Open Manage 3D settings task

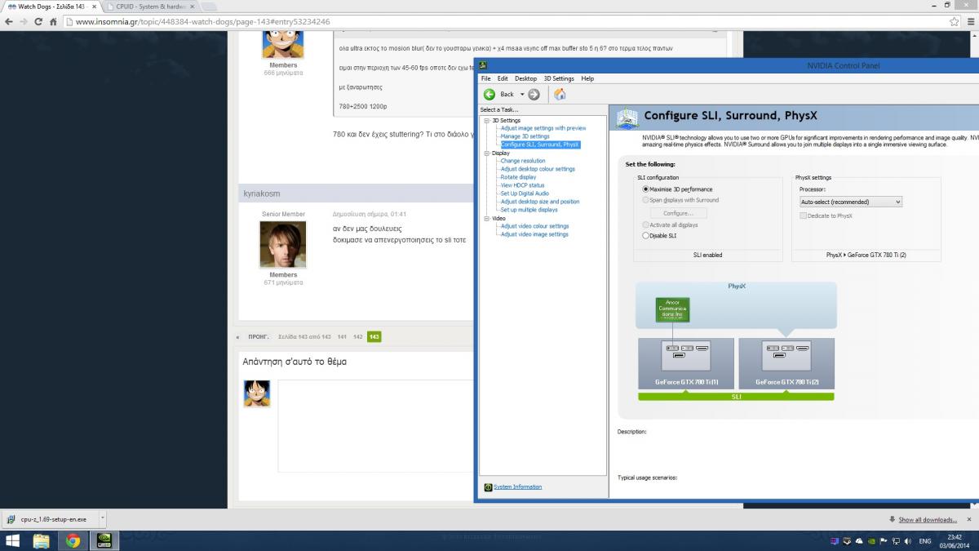pos(525,136)
